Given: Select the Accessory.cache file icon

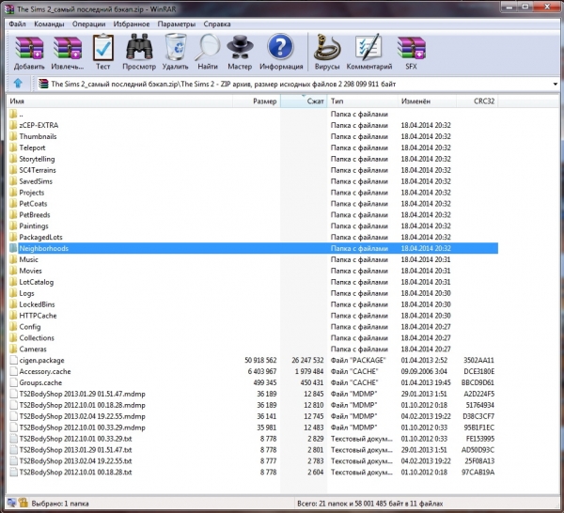Looking at the screenshot, I should [13, 371].
